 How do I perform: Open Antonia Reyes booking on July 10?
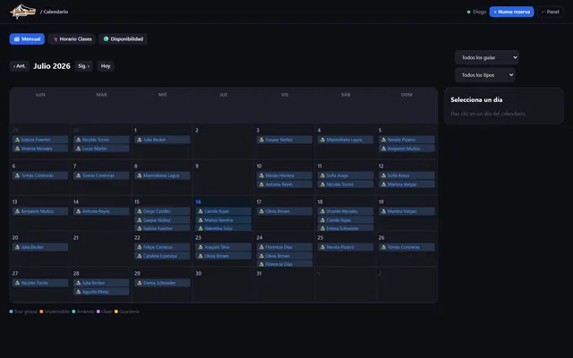285,184
